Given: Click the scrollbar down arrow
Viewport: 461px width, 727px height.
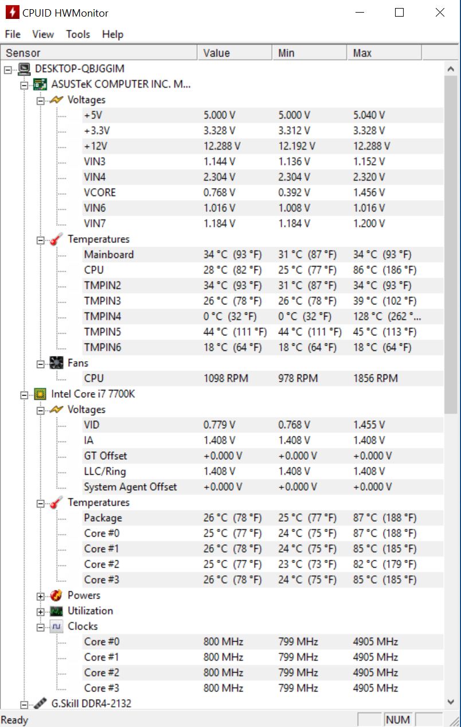Looking at the screenshot, I should (451, 702).
